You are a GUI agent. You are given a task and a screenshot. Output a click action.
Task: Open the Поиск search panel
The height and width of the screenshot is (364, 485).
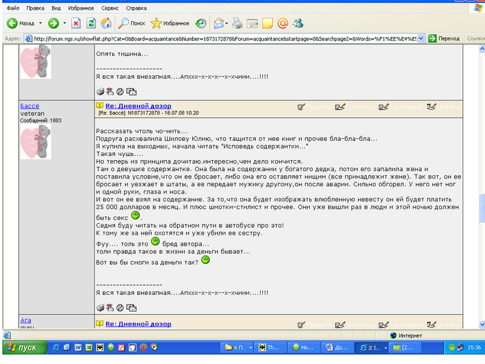(x=132, y=23)
